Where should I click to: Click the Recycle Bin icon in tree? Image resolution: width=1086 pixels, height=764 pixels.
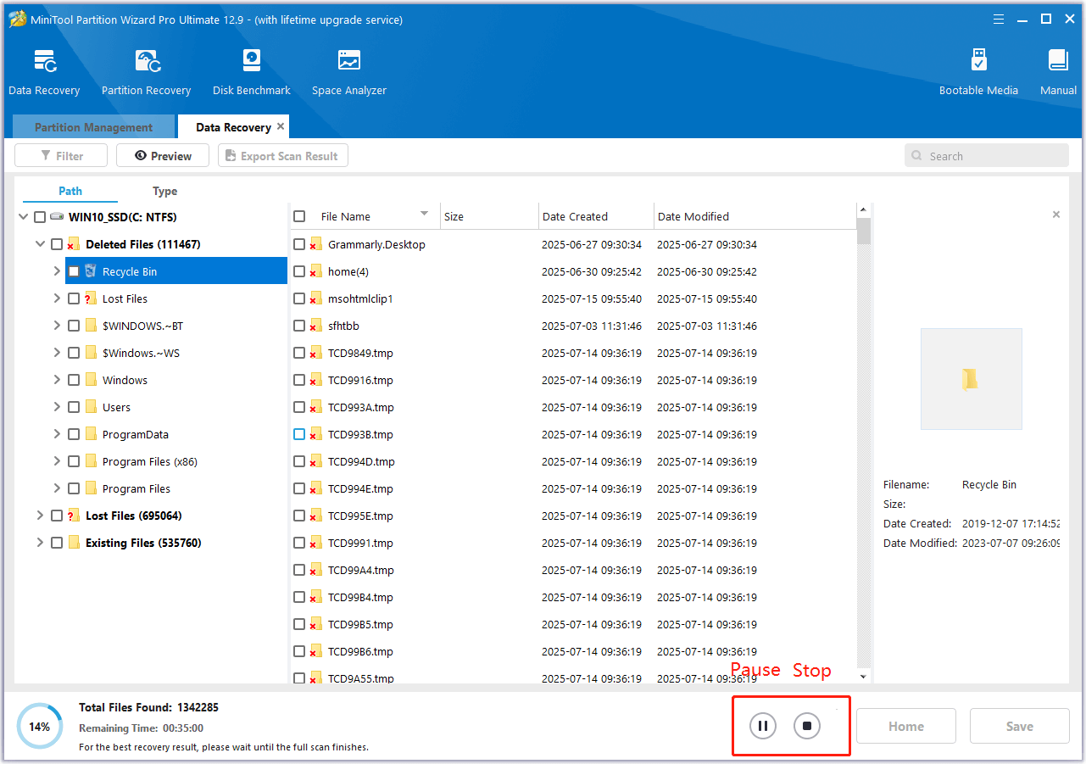click(91, 271)
